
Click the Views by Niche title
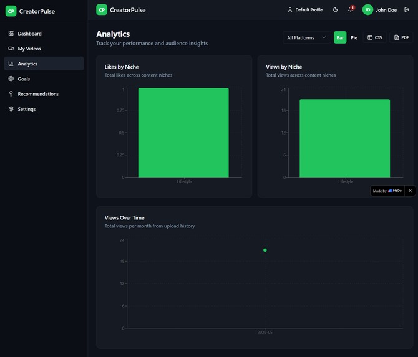pos(284,67)
